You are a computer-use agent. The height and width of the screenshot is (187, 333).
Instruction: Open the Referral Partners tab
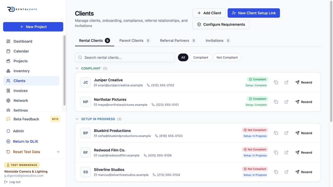(178, 41)
